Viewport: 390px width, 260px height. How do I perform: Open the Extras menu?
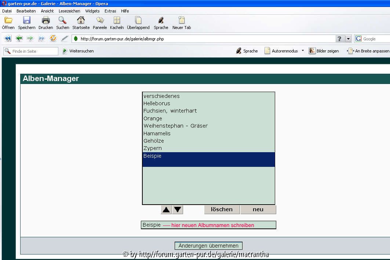click(110, 11)
